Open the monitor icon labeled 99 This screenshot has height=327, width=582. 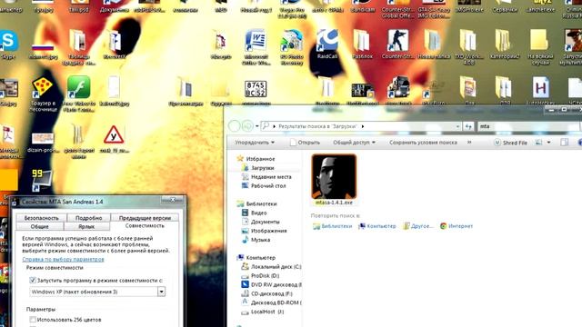pyautogui.click(x=42, y=180)
